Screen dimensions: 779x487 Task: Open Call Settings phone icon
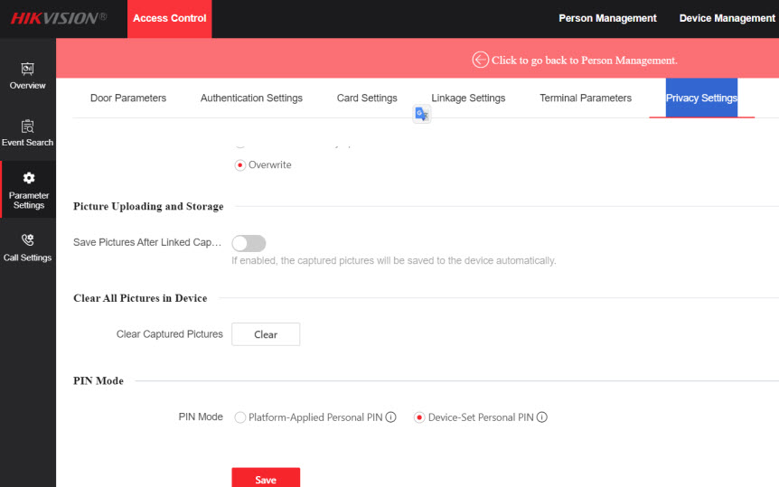click(27, 240)
